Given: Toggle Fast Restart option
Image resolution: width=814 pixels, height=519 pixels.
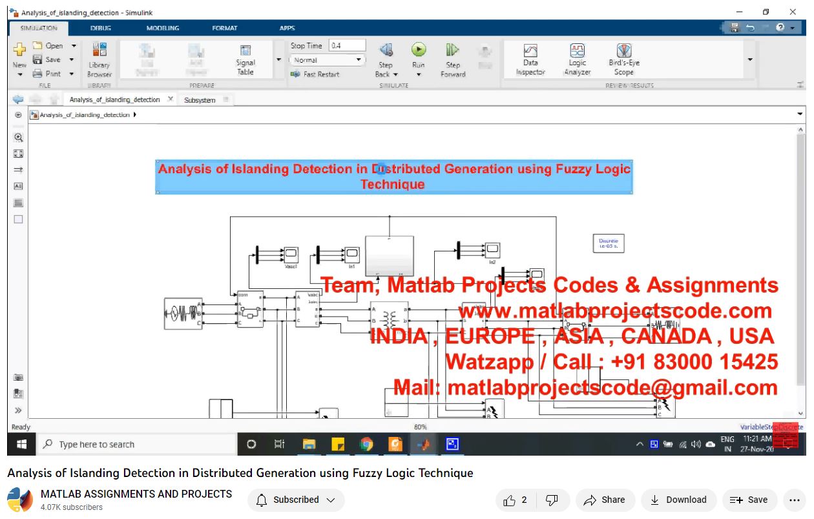Looking at the screenshot, I should (x=315, y=74).
